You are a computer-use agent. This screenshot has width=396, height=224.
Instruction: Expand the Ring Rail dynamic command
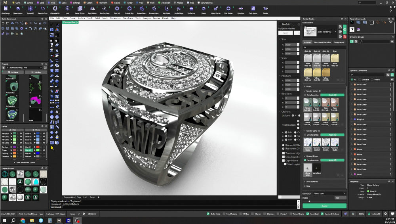tap(352, 119)
